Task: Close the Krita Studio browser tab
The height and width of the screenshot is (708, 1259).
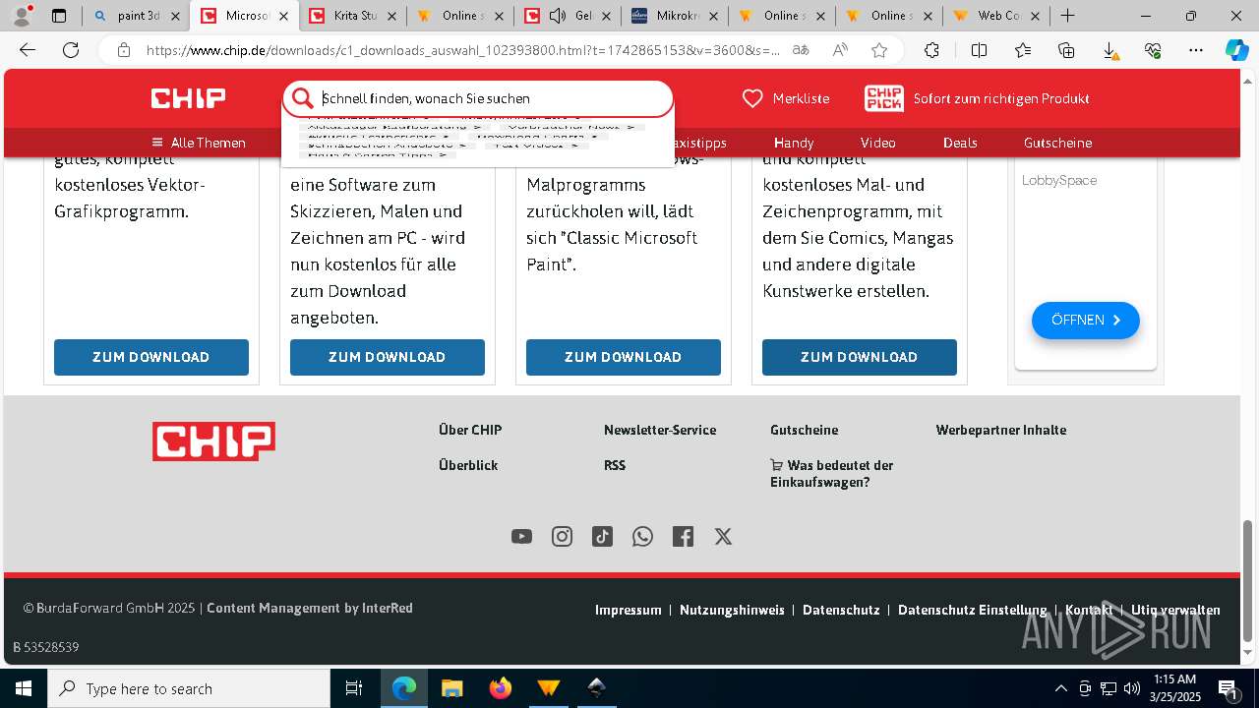Action: 390,16
